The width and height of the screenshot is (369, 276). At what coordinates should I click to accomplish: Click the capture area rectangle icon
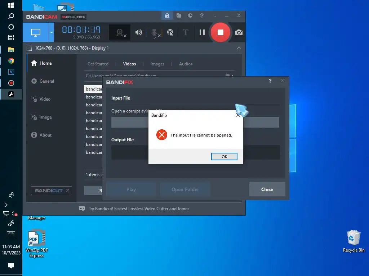click(29, 48)
